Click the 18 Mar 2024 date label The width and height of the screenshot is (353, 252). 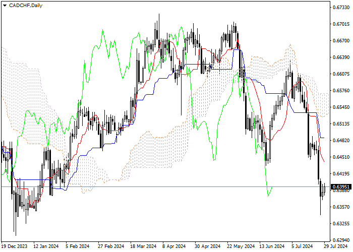143,246
